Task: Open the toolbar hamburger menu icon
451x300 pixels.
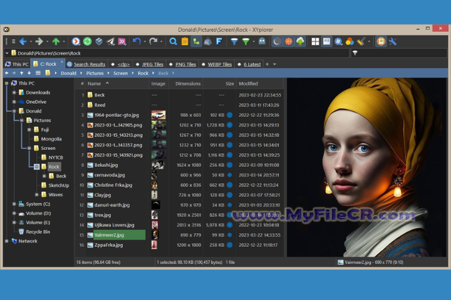Action: pos(13,42)
